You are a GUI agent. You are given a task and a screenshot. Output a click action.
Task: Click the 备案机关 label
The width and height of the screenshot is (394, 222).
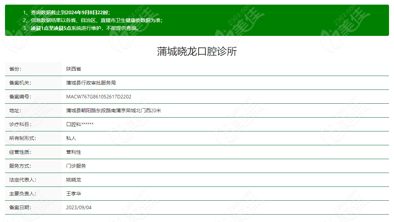[x=20, y=83]
